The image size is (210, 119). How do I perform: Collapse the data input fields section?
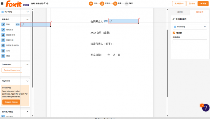(27, 112)
